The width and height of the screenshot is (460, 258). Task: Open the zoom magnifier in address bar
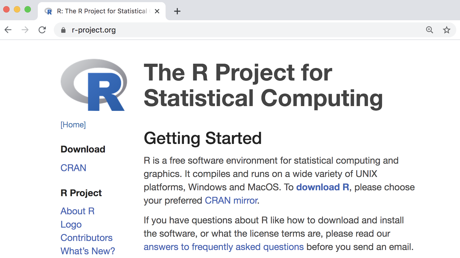pos(429,30)
